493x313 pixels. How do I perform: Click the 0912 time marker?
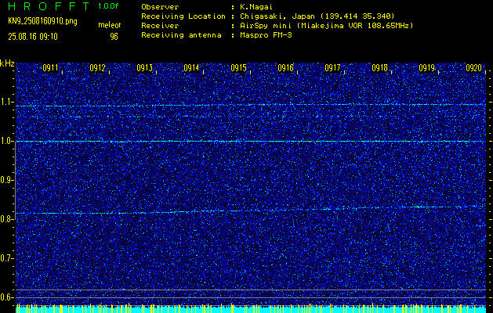97,68
